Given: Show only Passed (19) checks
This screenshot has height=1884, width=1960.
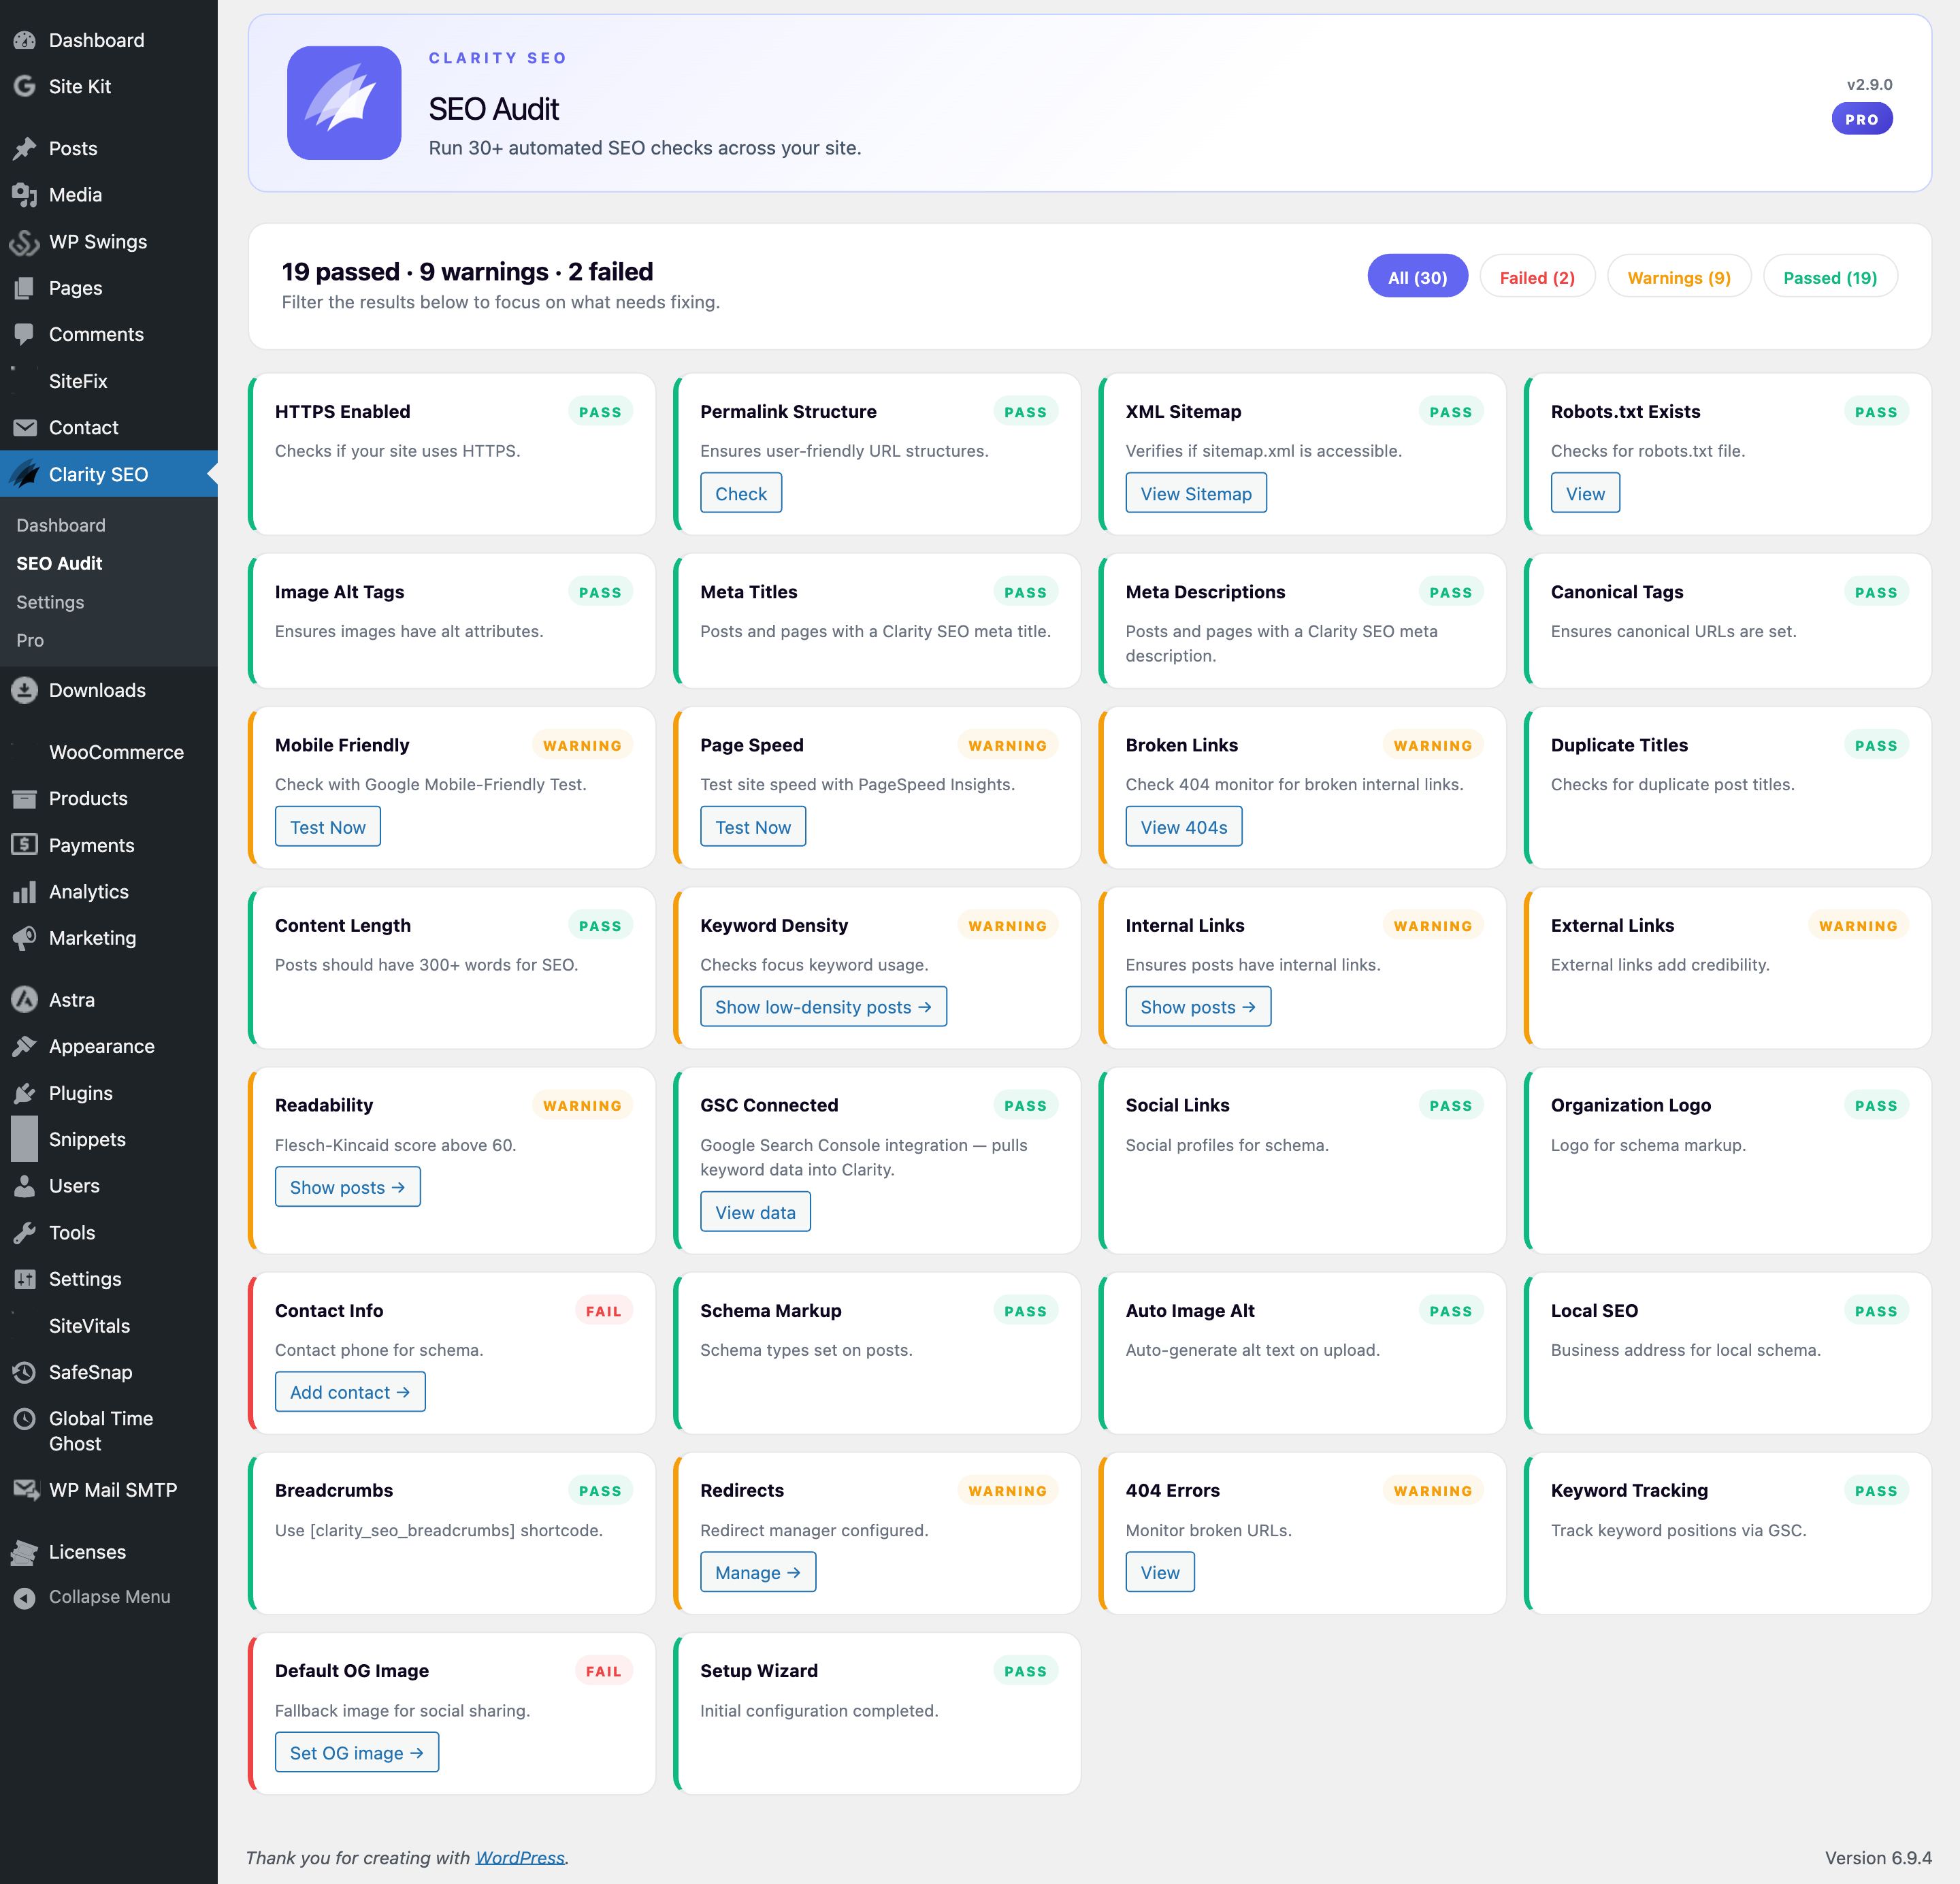Looking at the screenshot, I should coord(1830,277).
